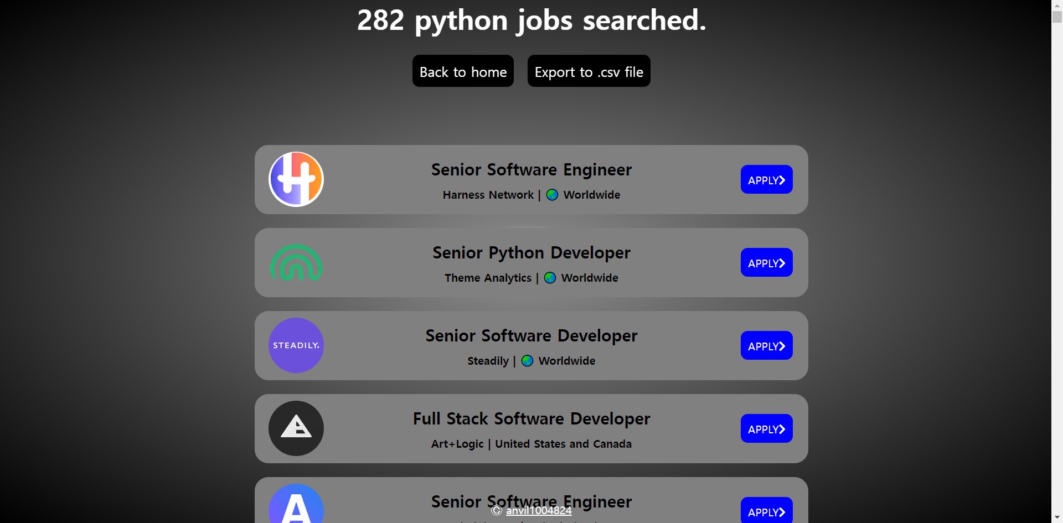Open the anvil1004824 copyright link
1063x523 pixels.
click(x=539, y=510)
